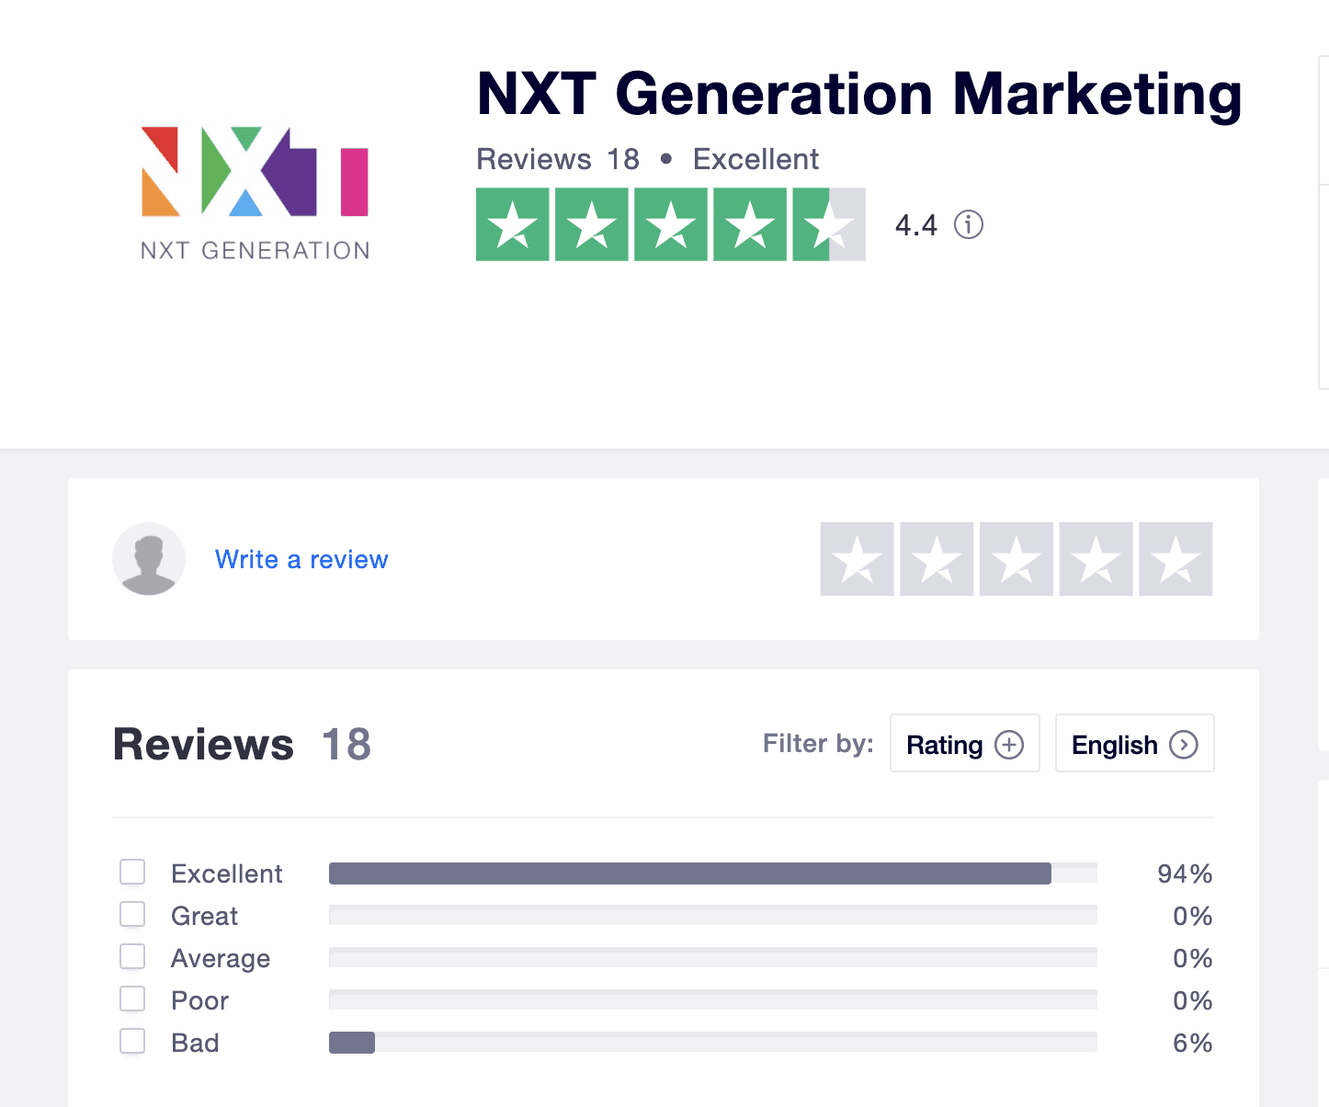The width and height of the screenshot is (1329, 1107).
Task: Tick the Excellent filter checkbox
Action: click(132, 872)
